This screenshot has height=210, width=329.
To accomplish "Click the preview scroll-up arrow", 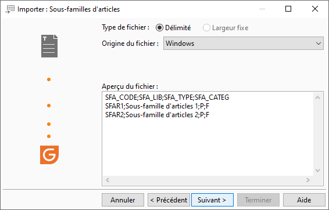I will click(317, 97).
